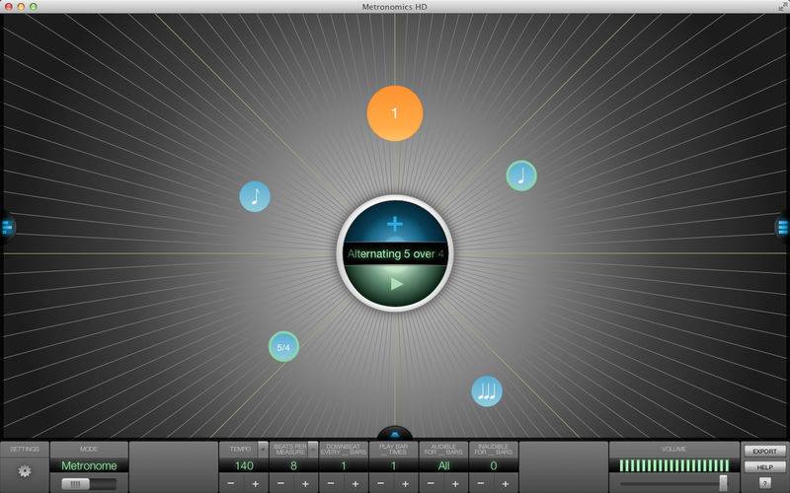The height and width of the screenshot is (493, 790).
Task: Click the orange beat 1 circle
Action: (394, 113)
